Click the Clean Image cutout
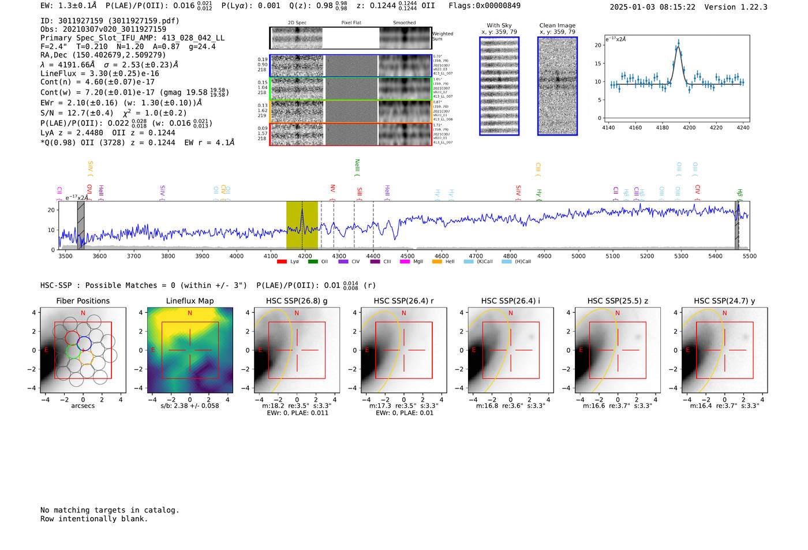 pyautogui.click(x=558, y=86)
